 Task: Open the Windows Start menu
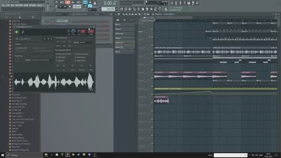tap(3, 155)
